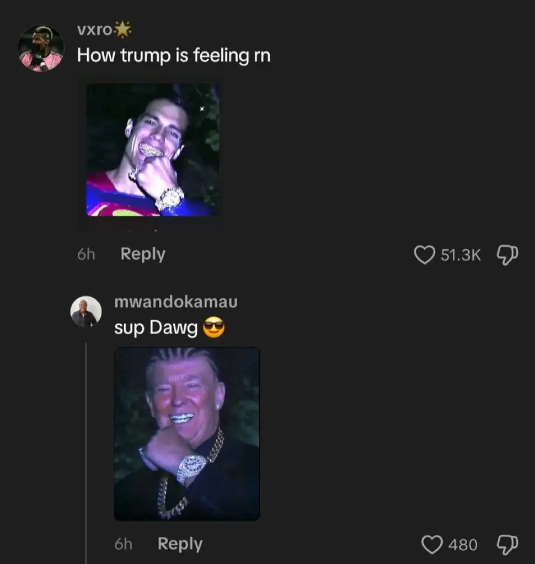This screenshot has height=564, width=535.
Task: Dislike mwandokamau's reply
Action: click(x=506, y=544)
